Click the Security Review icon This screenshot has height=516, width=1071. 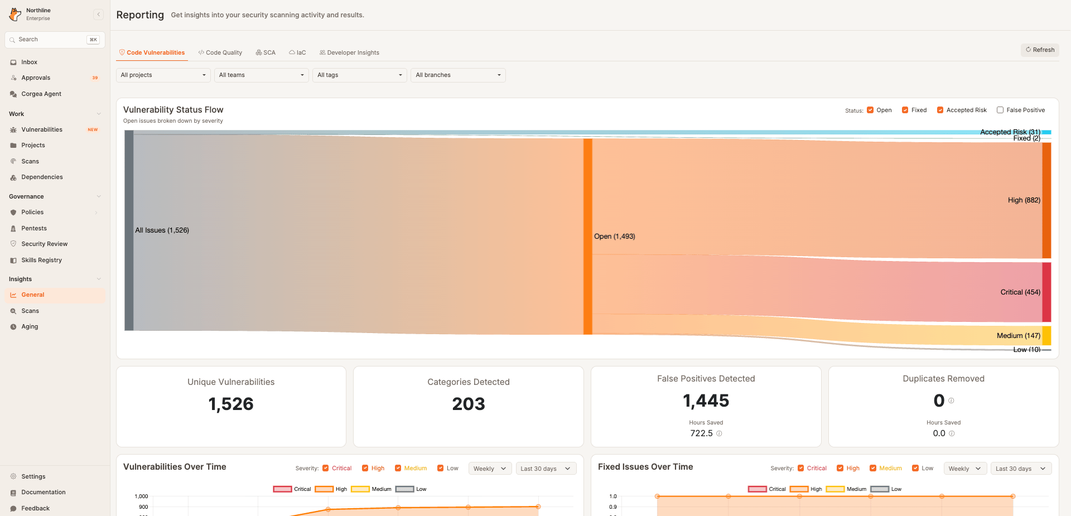click(13, 244)
